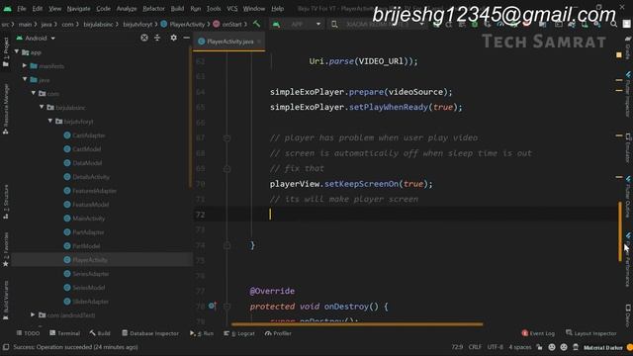Toggle the Project tool window stripe

(x=6, y=52)
